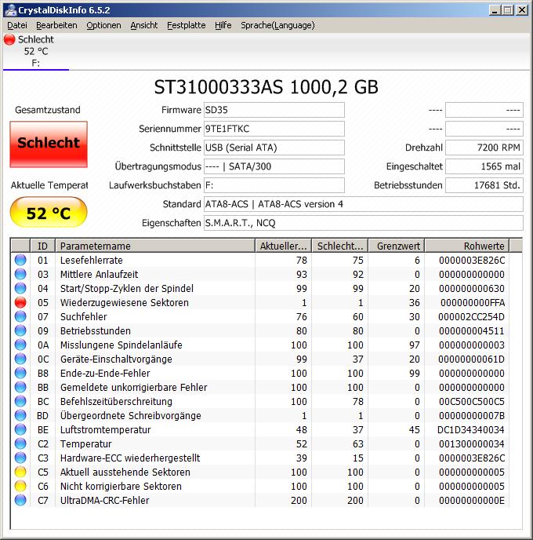Click the Schlecht... column header
The image size is (533, 540).
click(339, 246)
